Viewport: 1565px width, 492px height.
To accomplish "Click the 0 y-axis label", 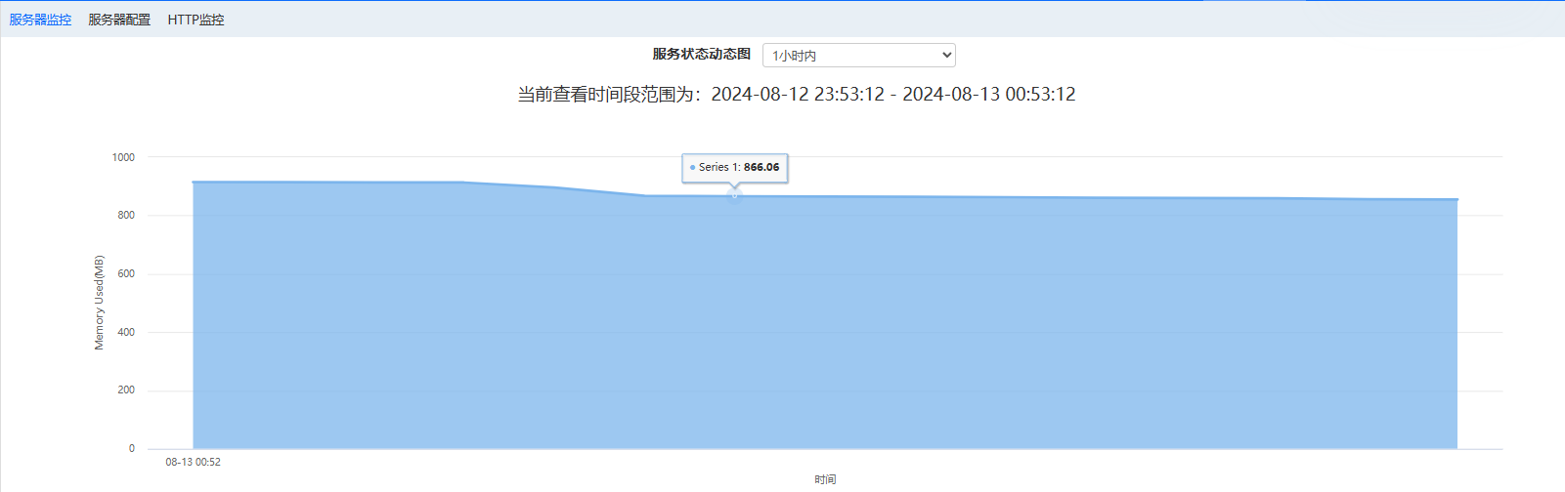I will [x=132, y=449].
